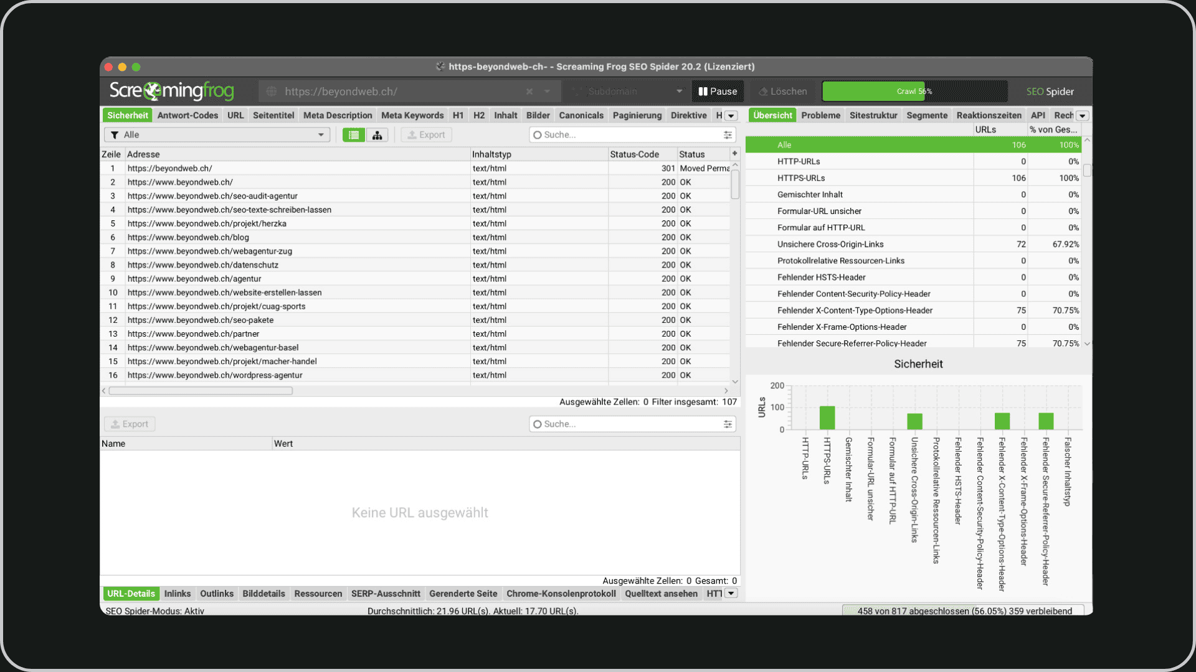Click the vertical scrollbar of results table
Image resolution: width=1196 pixels, height=672 pixels.
point(735,184)
